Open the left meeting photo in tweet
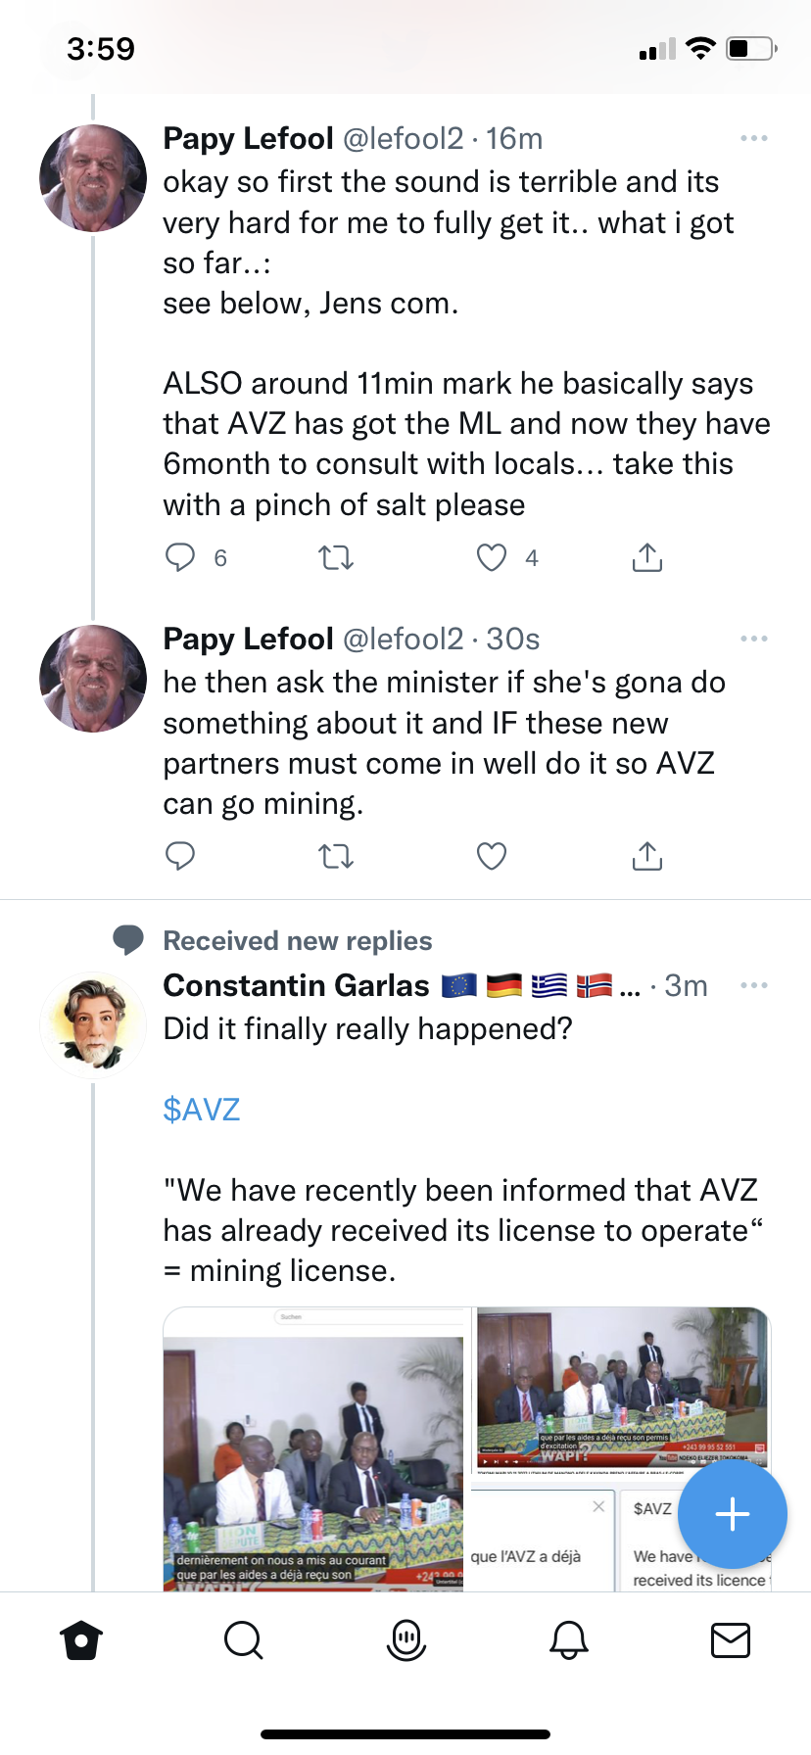Image resolution: width=811 pixels, height=1755 pixels. click(x=313, y=1449)
